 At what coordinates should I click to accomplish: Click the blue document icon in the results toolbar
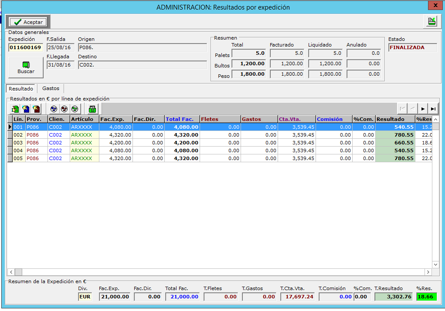point(26,109)
